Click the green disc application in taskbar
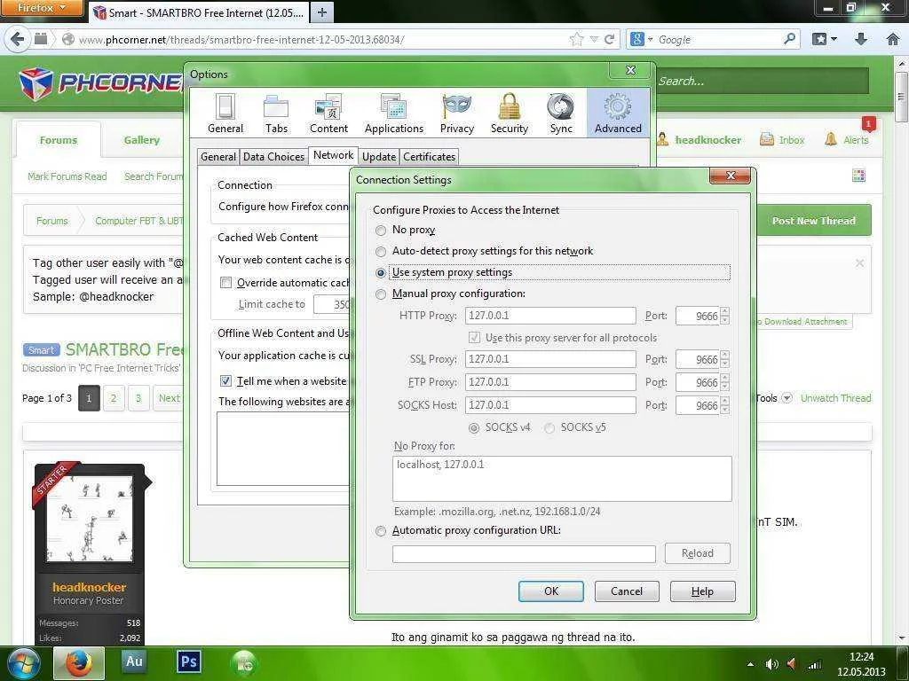 click(243, 663)
